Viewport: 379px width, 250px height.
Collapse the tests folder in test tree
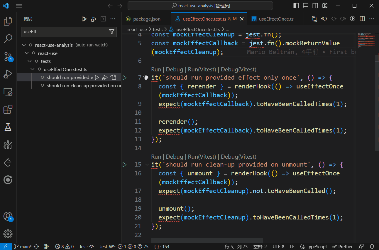click(x=30, y=61)
